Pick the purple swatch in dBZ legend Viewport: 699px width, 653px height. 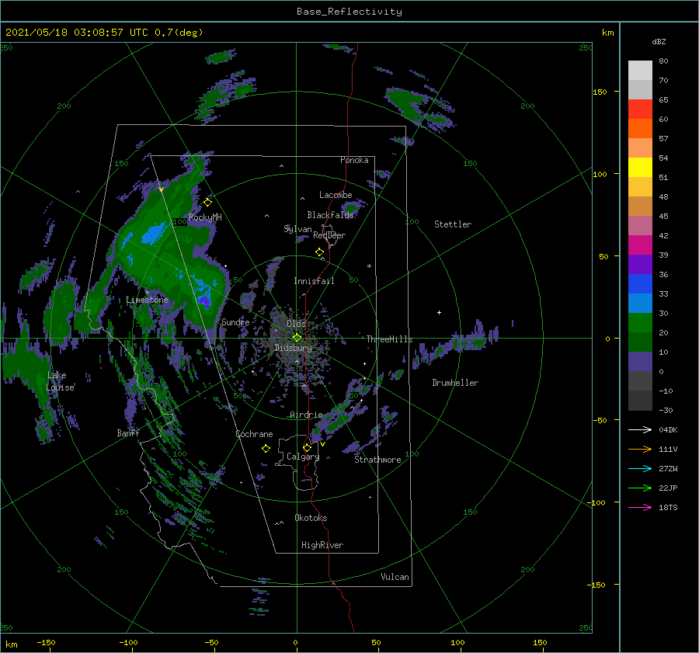point(640,264)
